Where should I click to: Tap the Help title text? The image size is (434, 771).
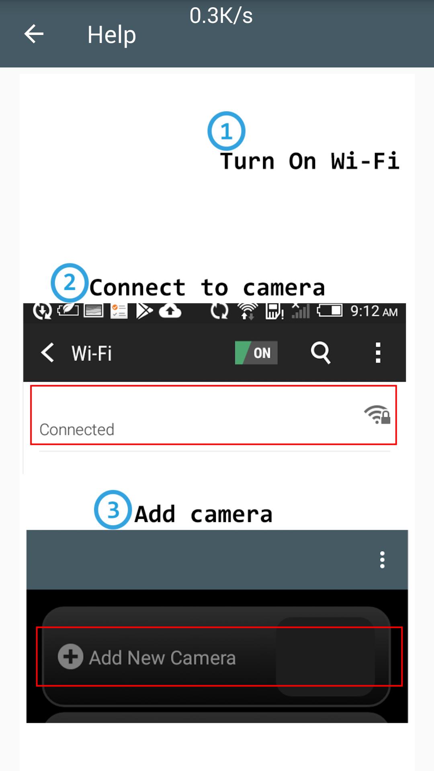[112, 35]
